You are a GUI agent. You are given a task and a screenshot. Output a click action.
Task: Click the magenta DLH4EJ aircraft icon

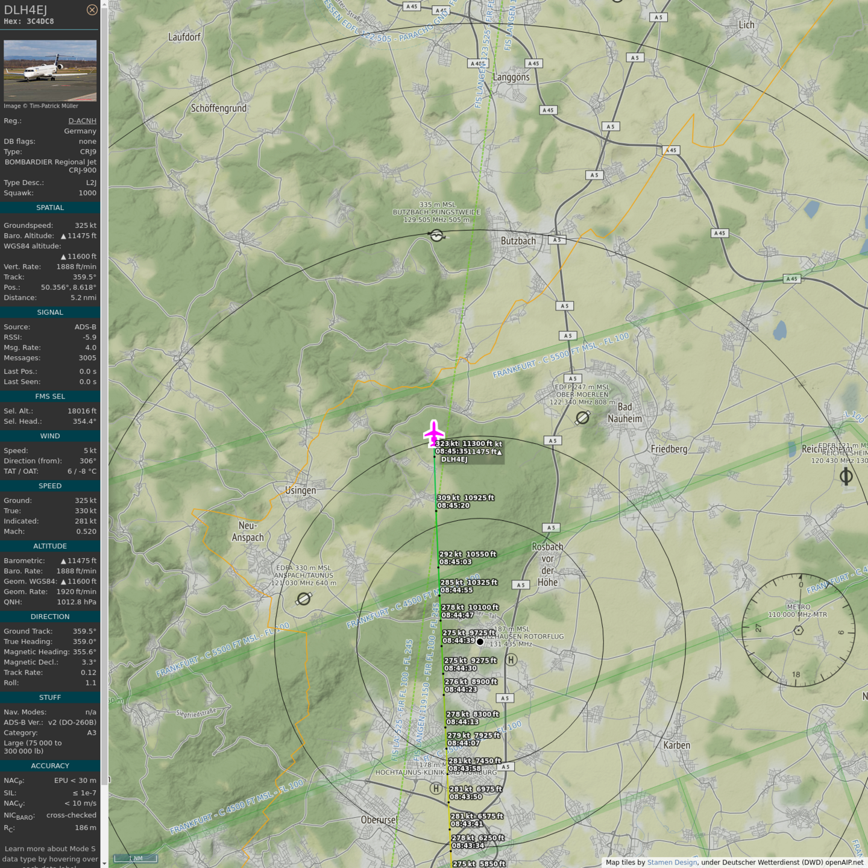point(433,433)
